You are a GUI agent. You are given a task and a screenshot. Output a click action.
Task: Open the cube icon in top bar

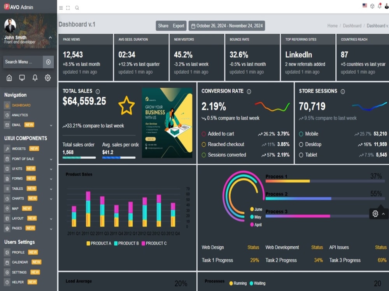point(372,6)
